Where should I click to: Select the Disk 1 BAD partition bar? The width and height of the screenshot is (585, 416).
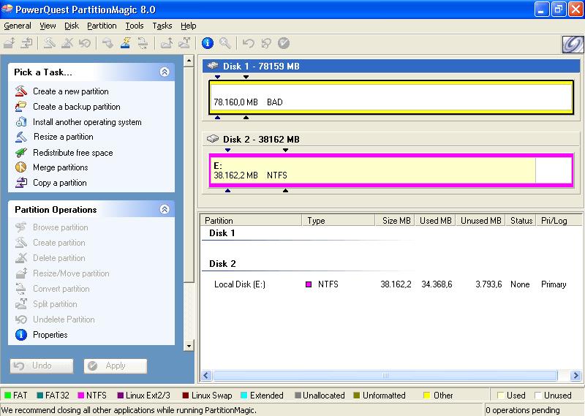pyautogui.click(x=391, y=97)
